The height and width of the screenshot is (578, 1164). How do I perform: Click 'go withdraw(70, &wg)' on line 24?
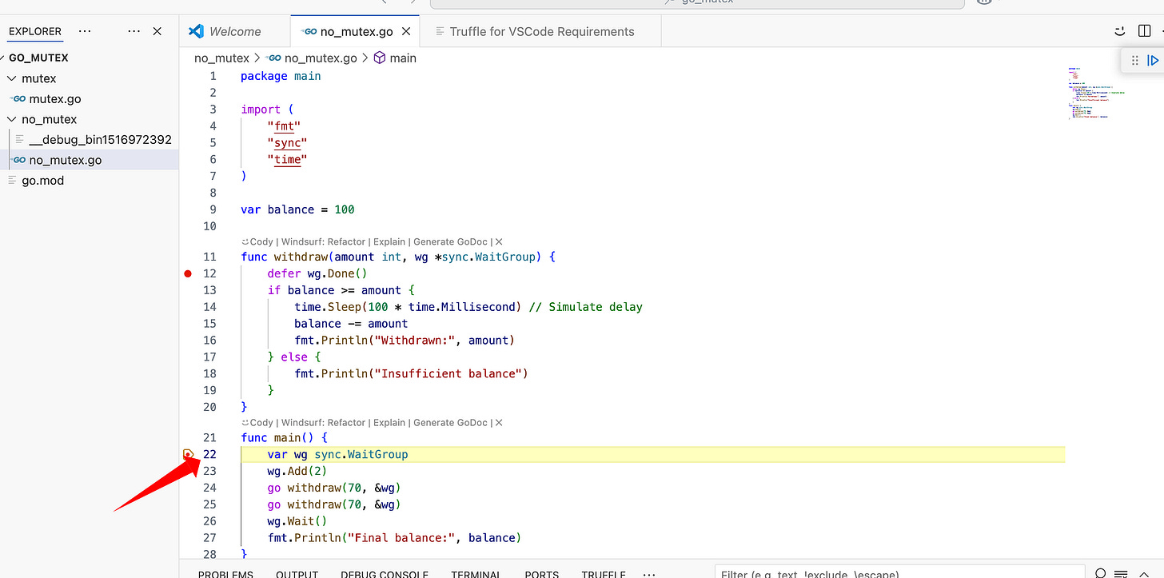click(334, 488)
